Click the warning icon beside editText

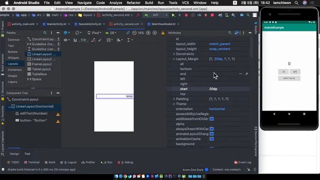[58, 114]
